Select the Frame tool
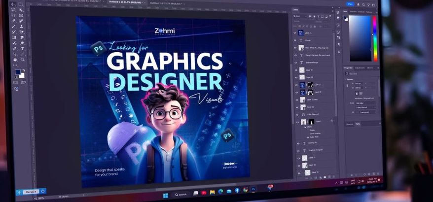This screenshot has height=202, width=433. (x=21, y=15)
